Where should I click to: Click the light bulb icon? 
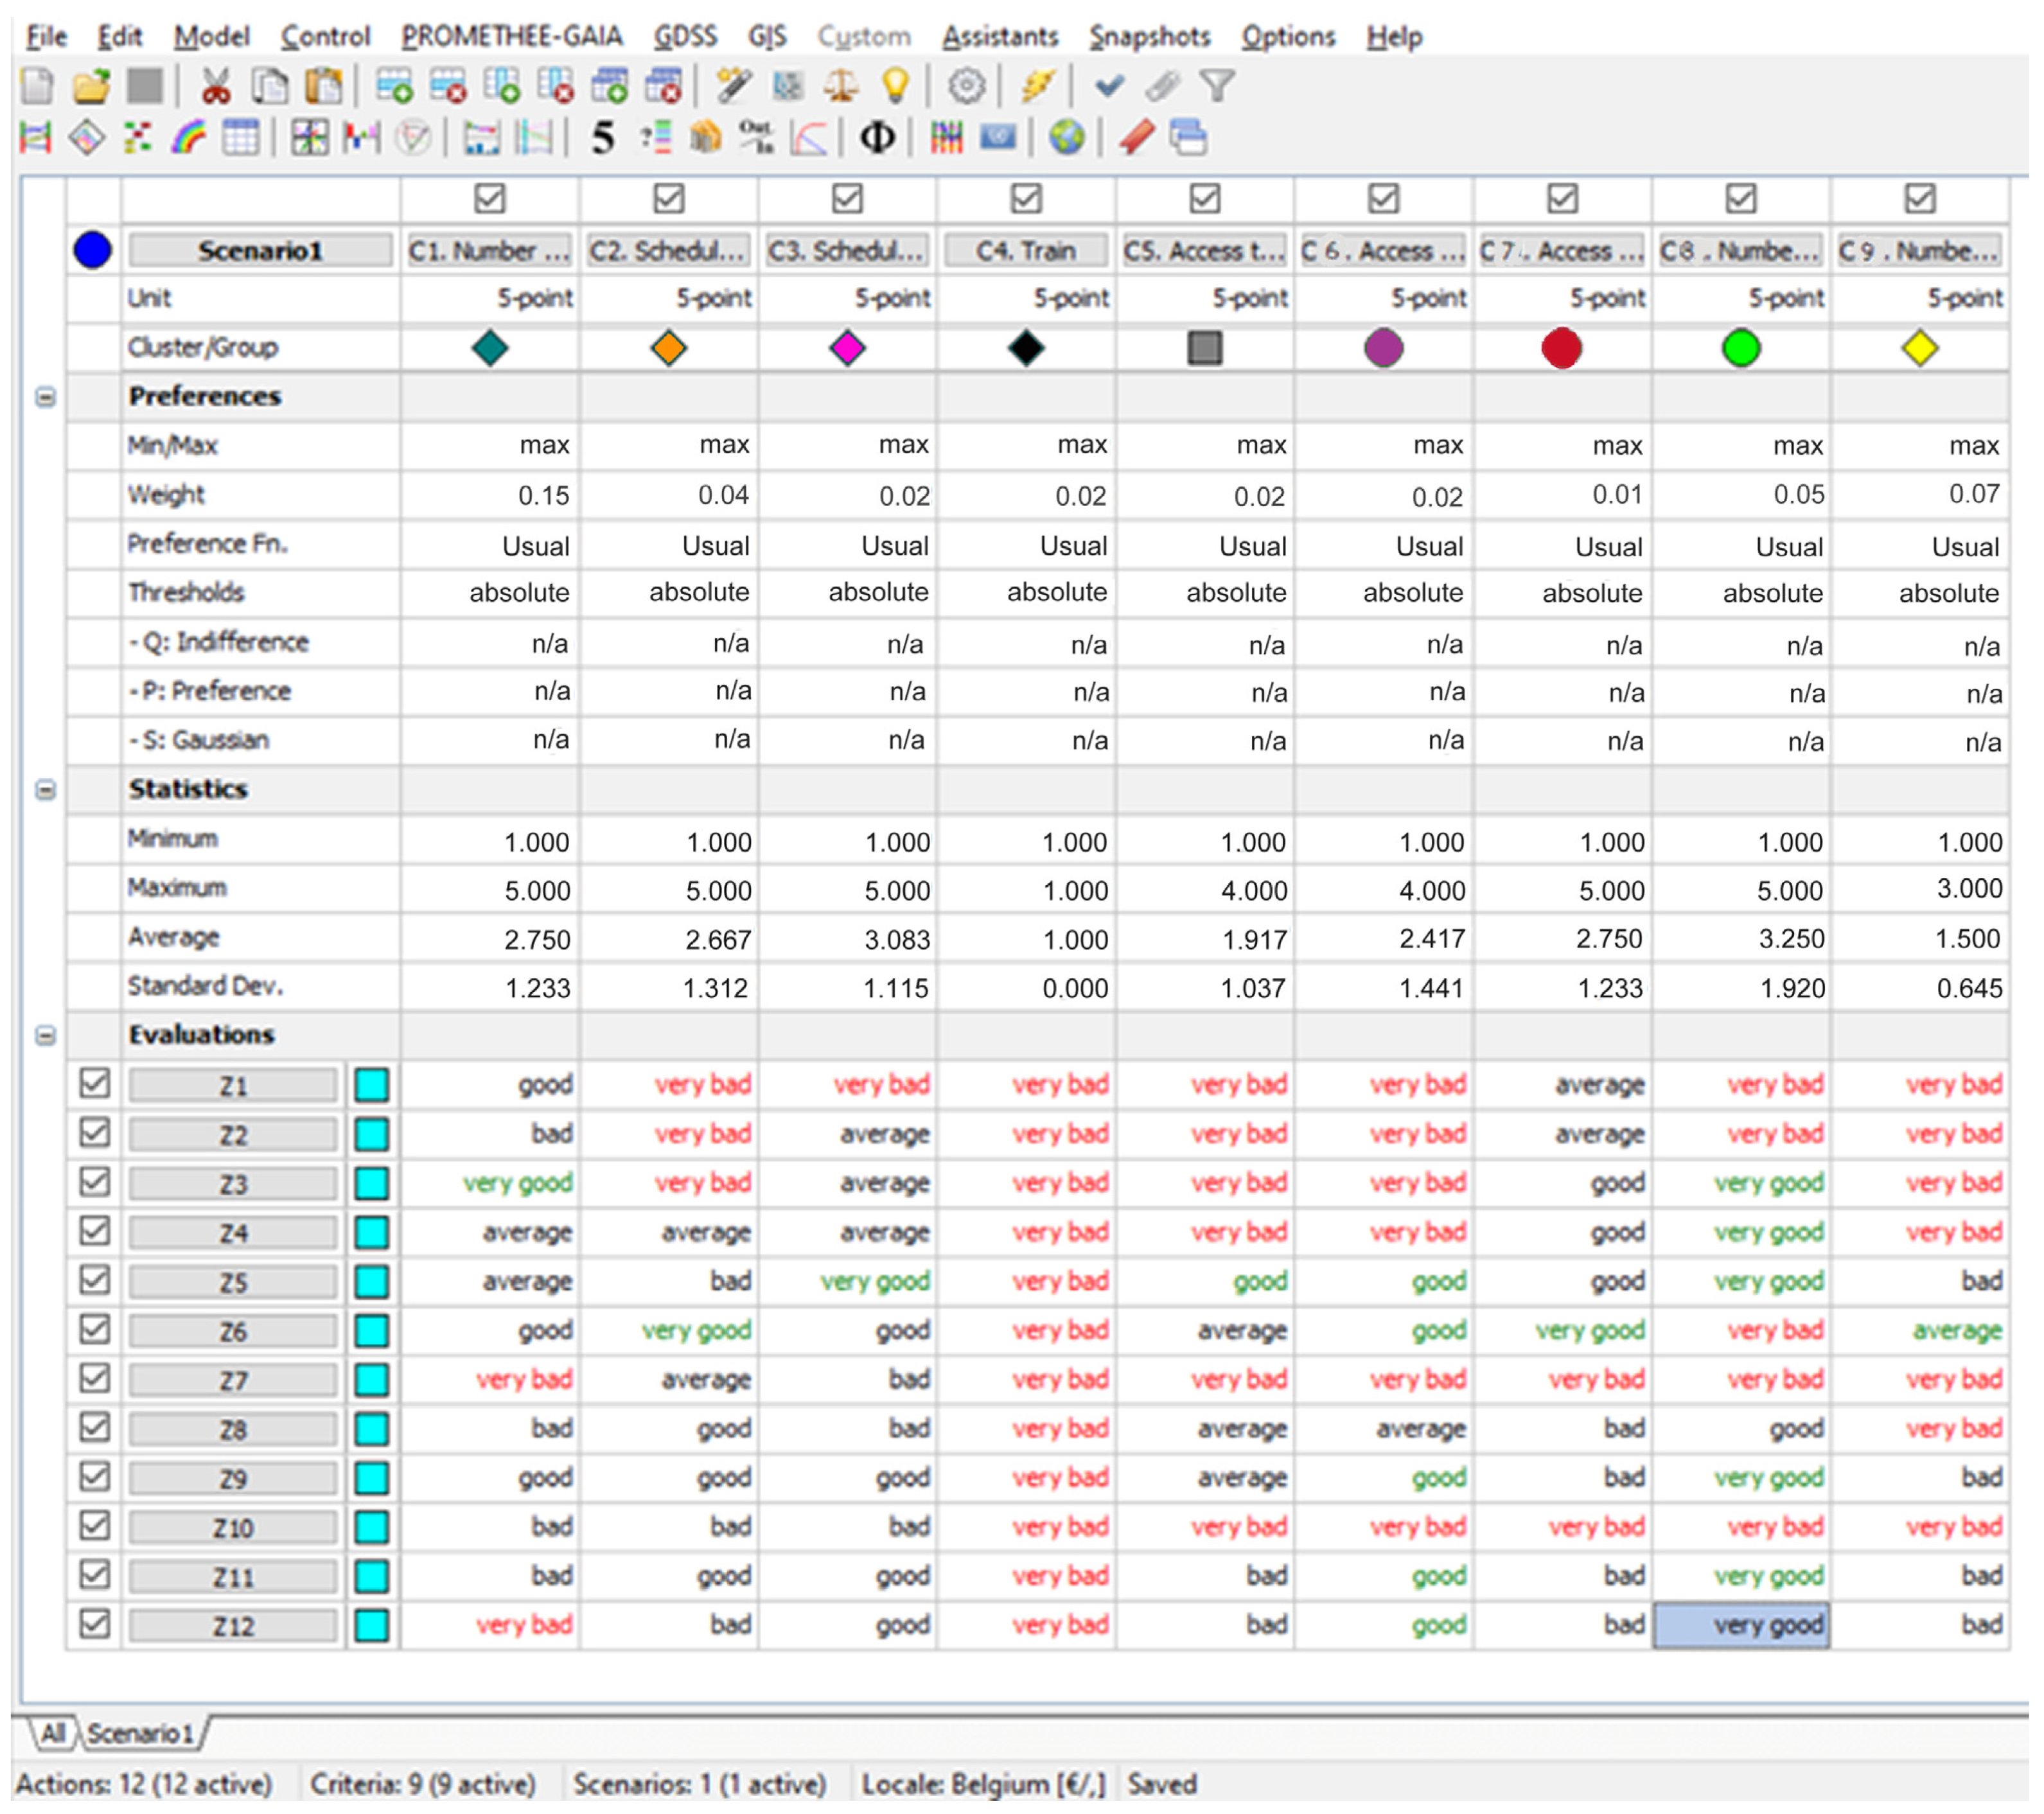point(895,87)
